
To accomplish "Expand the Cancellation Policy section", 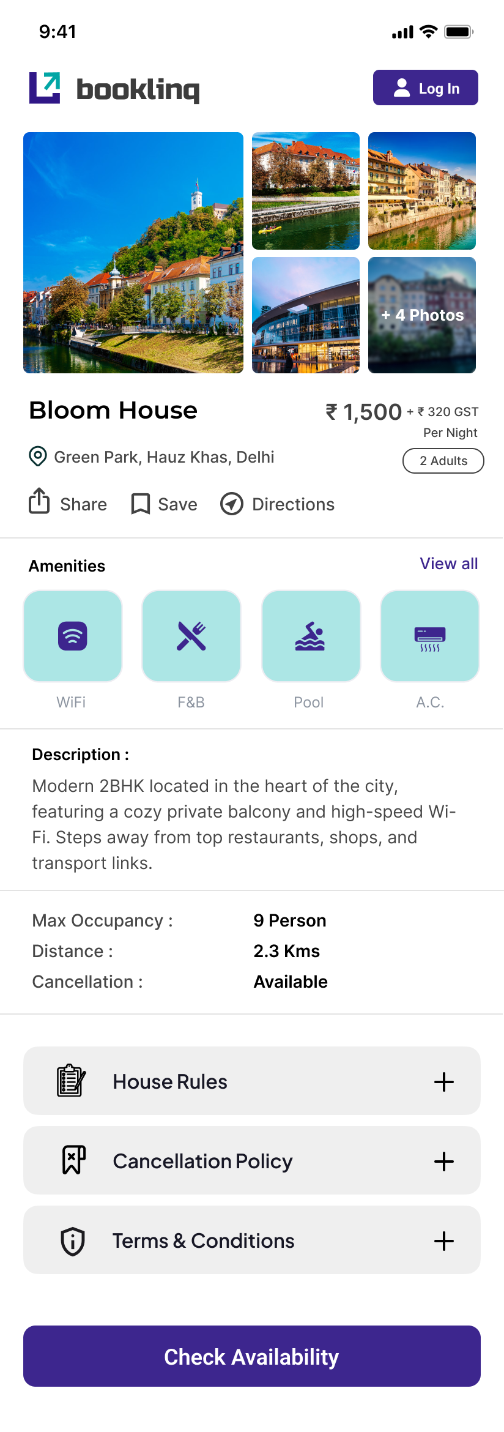I will click(443, 1161).
